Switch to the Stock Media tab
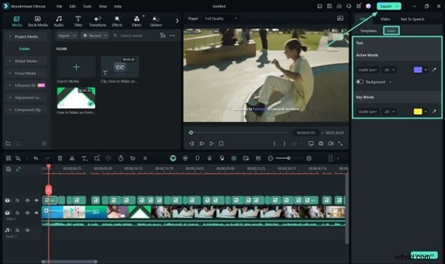 click(x=38, y=21)
